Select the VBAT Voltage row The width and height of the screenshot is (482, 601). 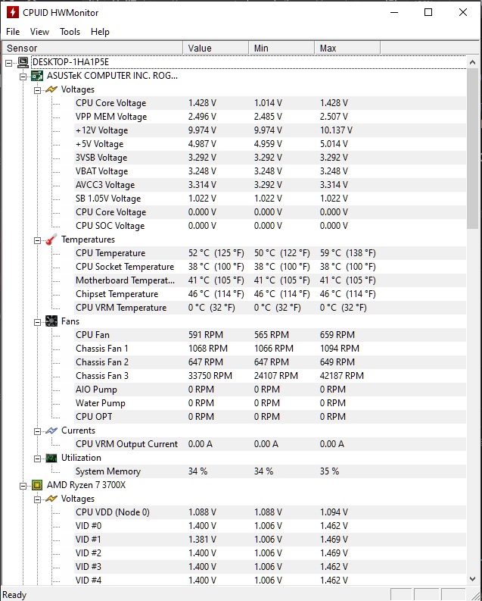(x=269, y=171)
